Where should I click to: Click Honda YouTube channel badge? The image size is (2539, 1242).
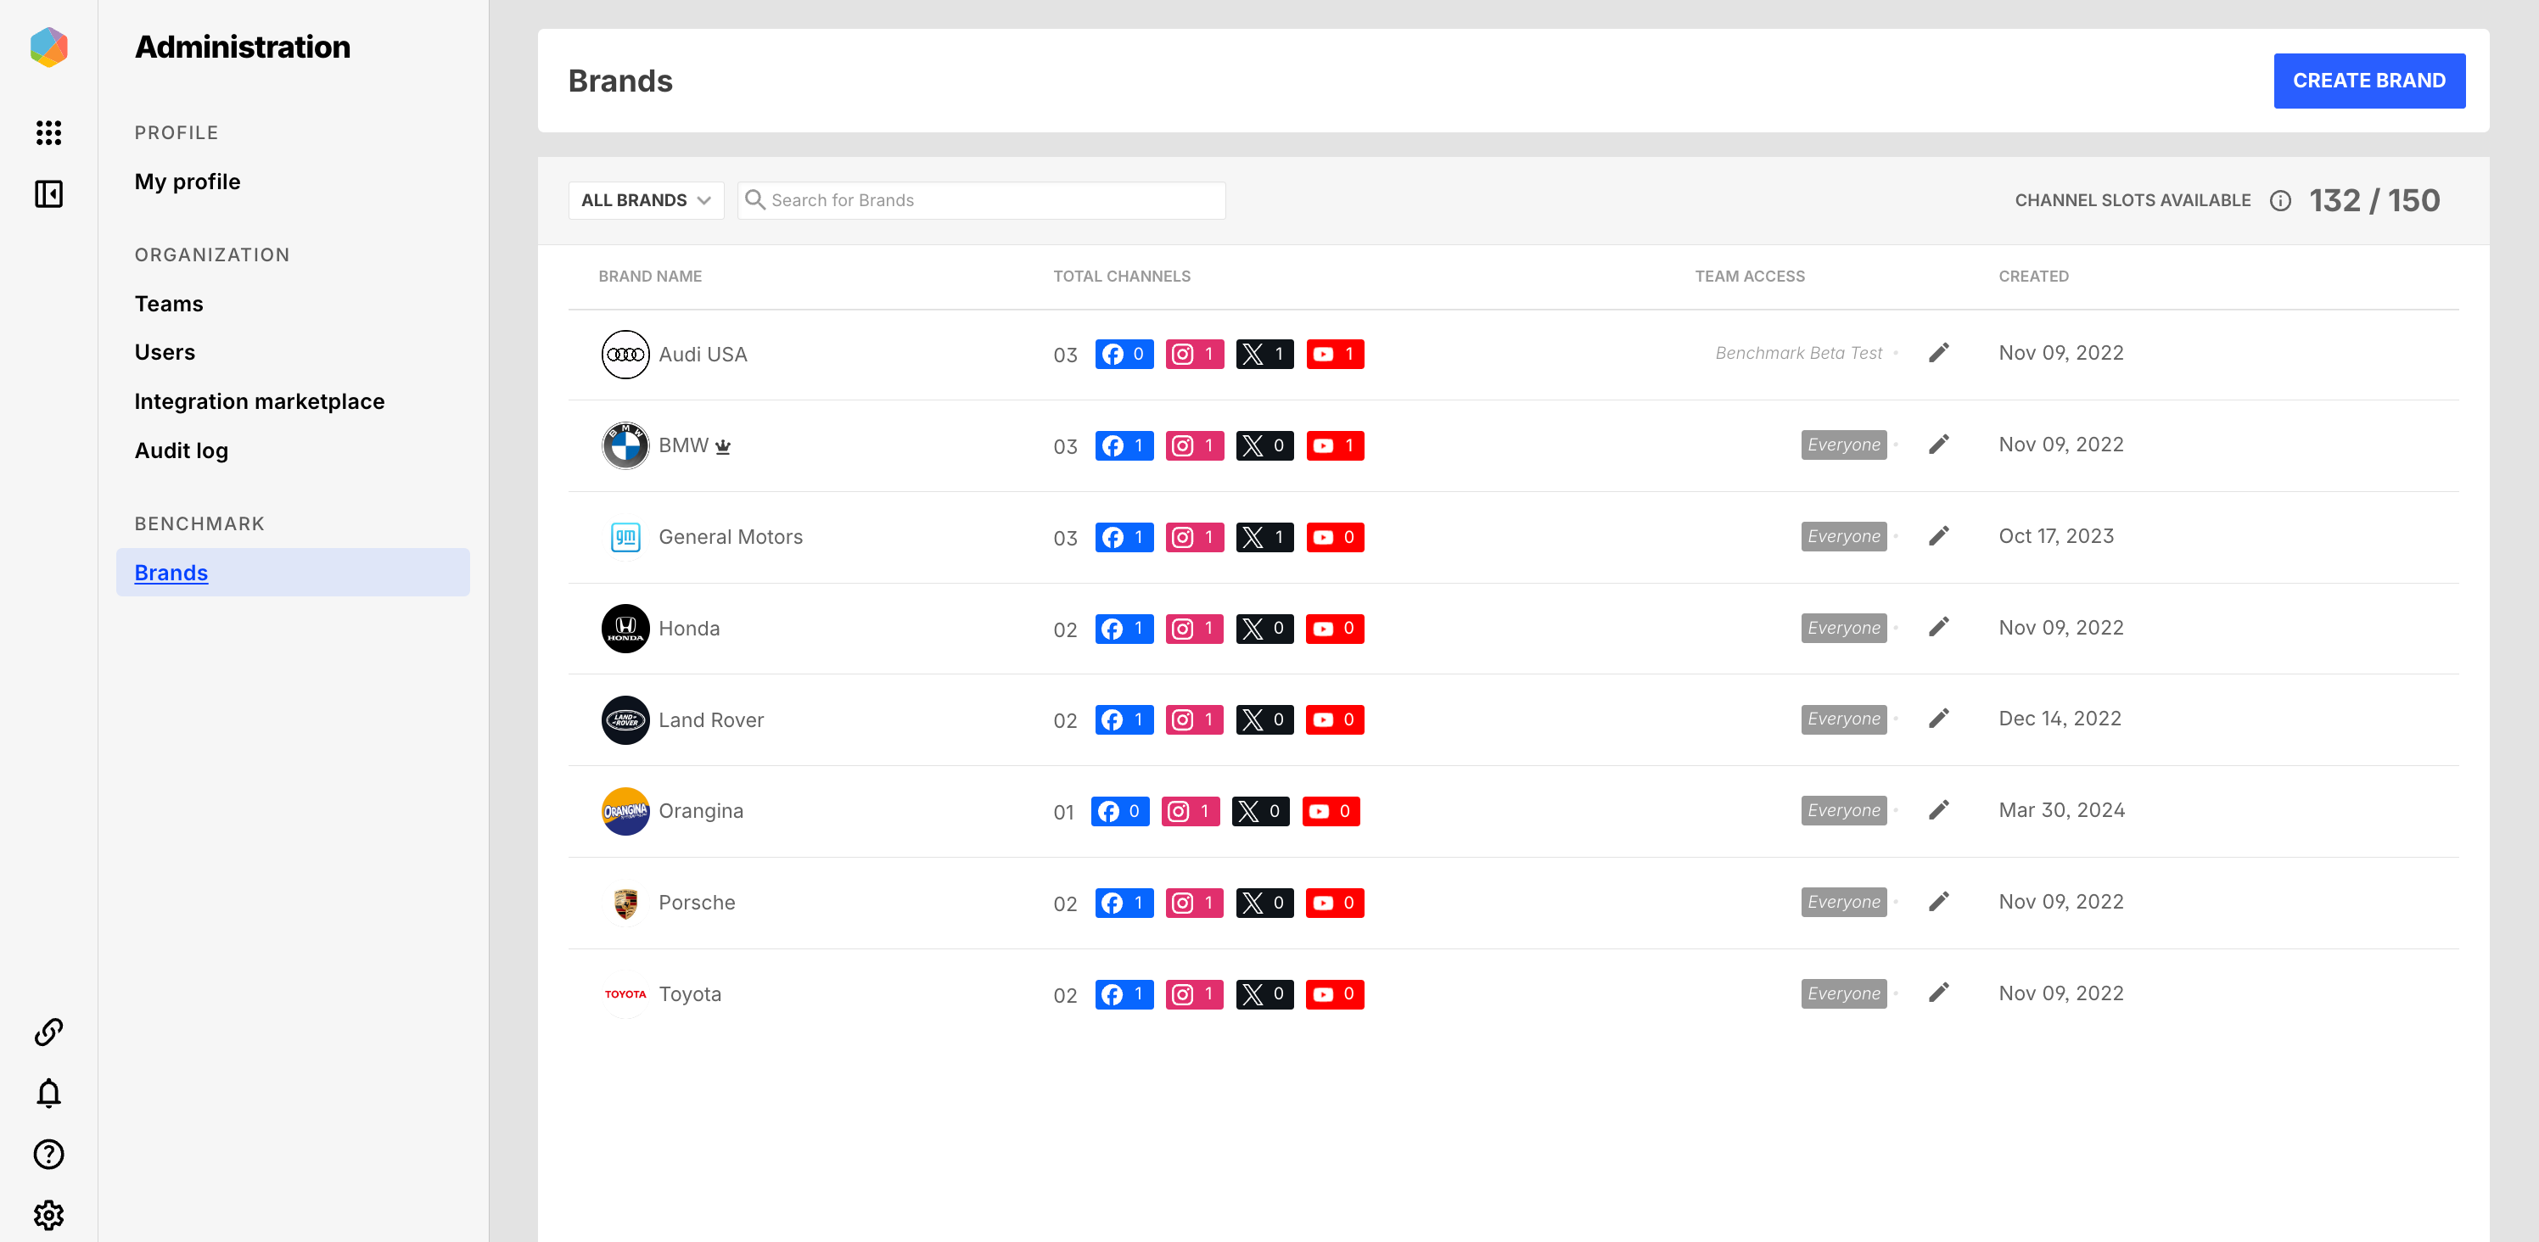pos(1335,629)
